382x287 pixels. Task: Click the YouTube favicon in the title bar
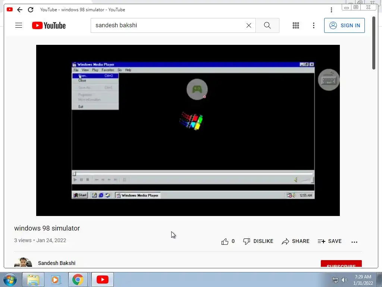[10, 9]
